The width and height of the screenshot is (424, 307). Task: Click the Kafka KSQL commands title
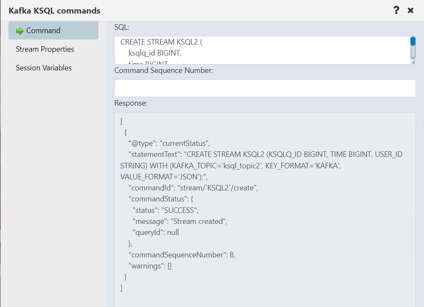click(x=54, y=11)
